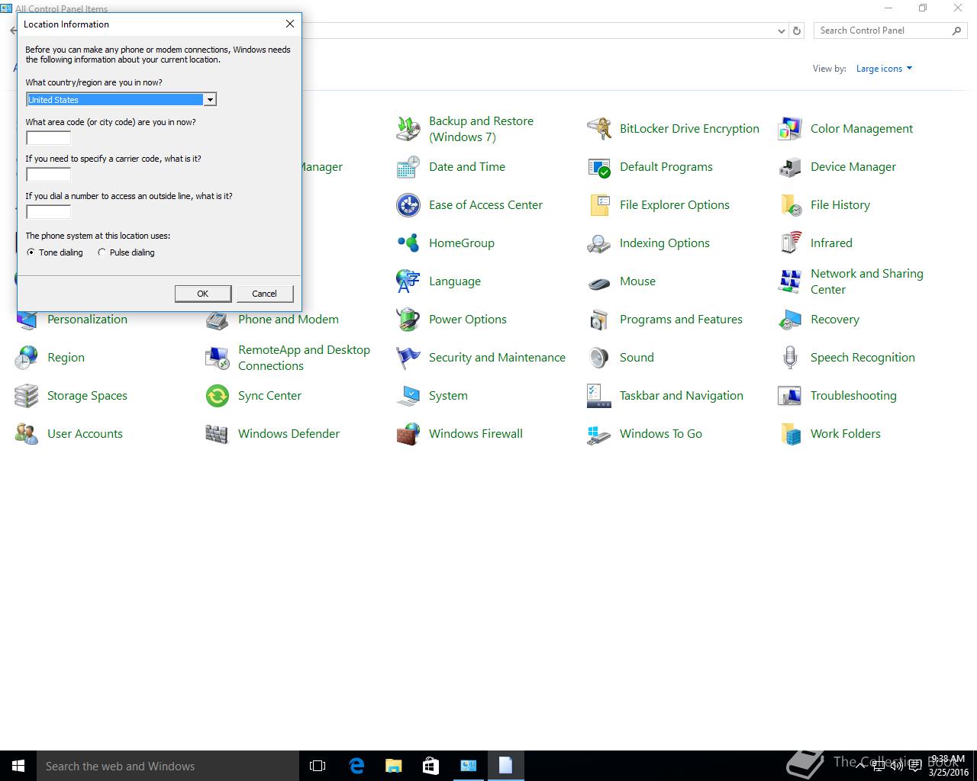Open the Language icon

click(x=408, y=281)
